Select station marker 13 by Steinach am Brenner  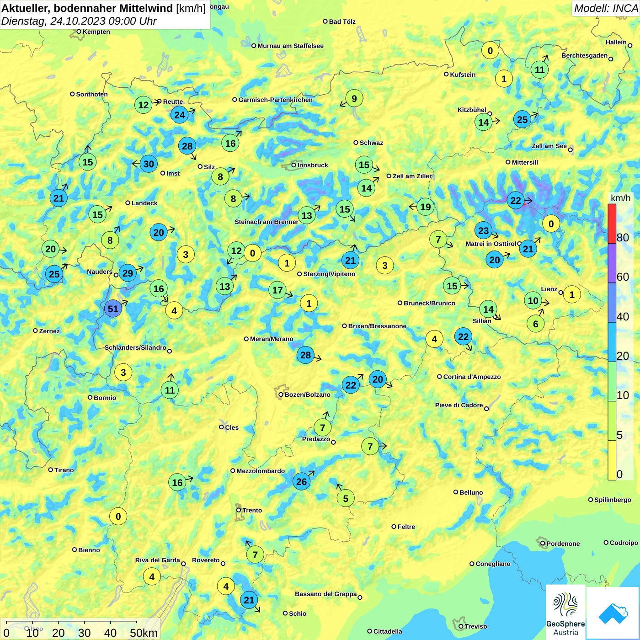[307, 215]
